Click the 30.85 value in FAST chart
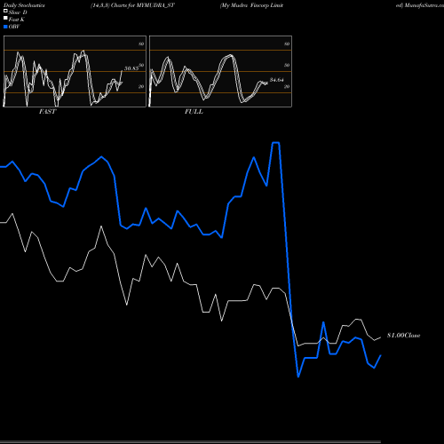This screenshot has width=444, height=444. tap(131, 68)
